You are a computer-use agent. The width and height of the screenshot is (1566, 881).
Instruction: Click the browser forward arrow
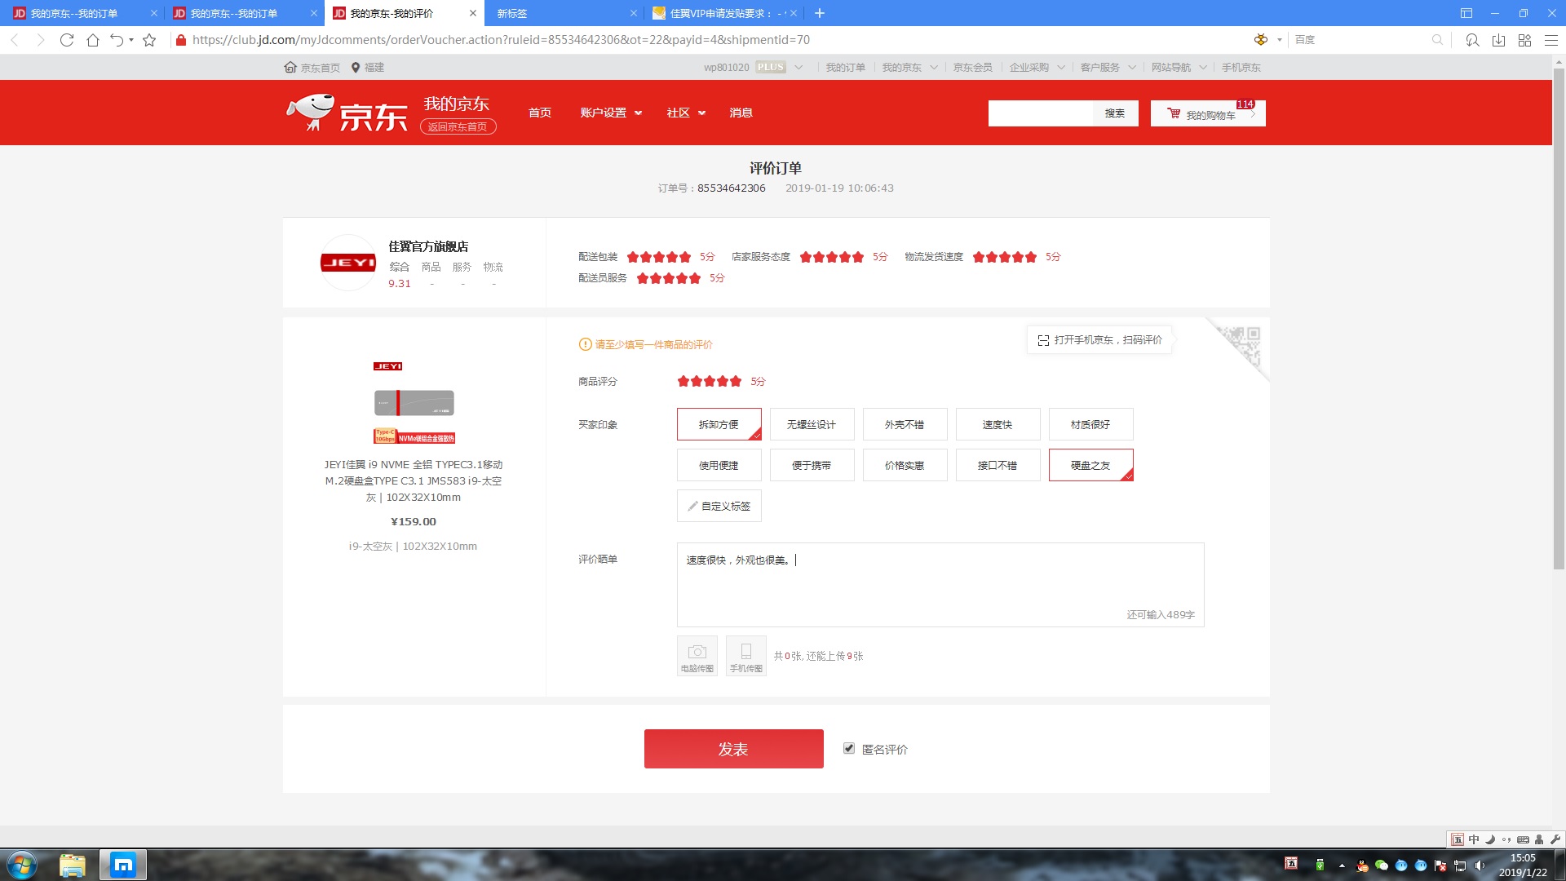[x=40, y=40]
